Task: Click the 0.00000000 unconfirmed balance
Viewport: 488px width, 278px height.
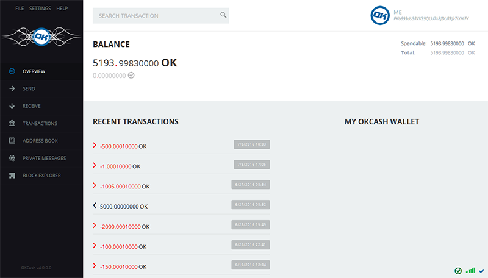Action: click(109, 76)
